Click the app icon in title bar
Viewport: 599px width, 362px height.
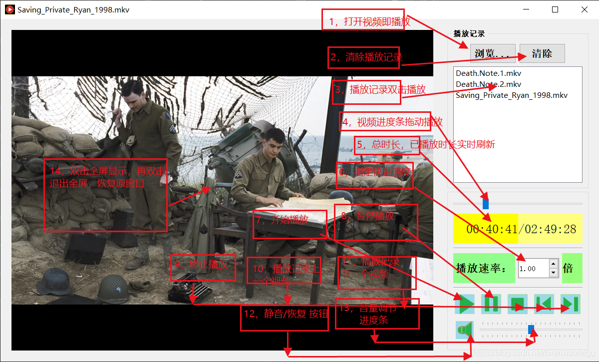coord(9,9)
